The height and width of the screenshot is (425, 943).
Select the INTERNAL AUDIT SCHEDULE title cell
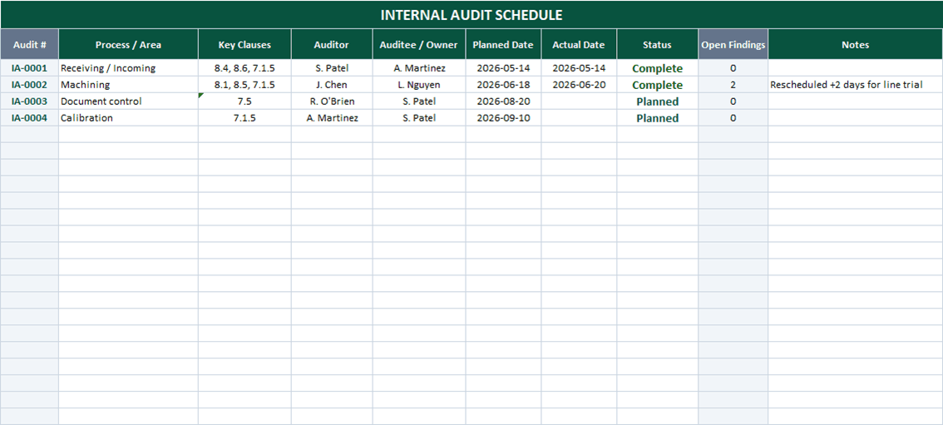(471, 15)
